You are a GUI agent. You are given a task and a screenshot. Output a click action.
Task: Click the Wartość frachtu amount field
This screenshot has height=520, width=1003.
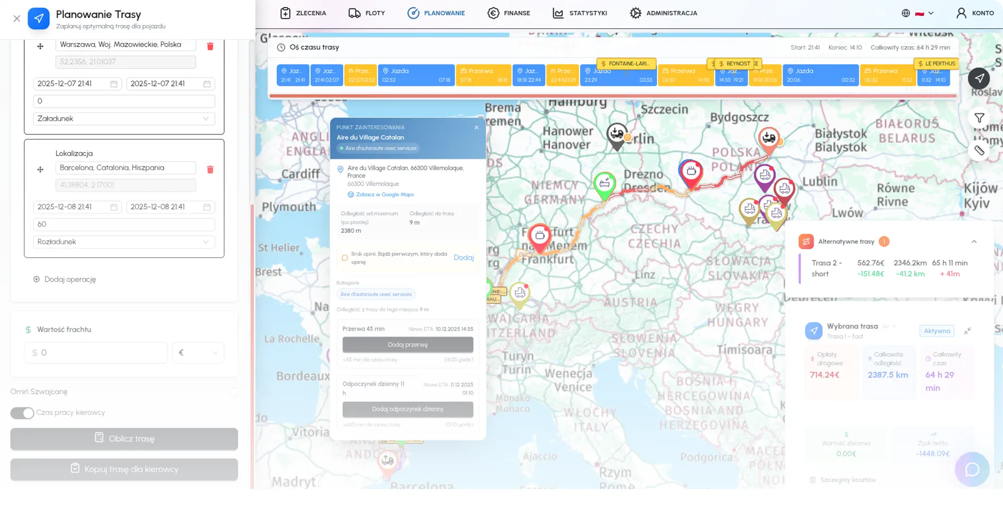[x=96, y=353]
